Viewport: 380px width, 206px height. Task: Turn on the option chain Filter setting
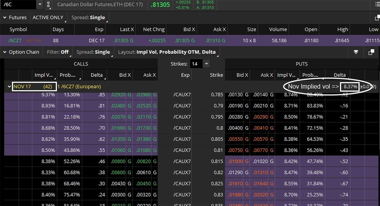pyautogui.click(x=58, y=52)
